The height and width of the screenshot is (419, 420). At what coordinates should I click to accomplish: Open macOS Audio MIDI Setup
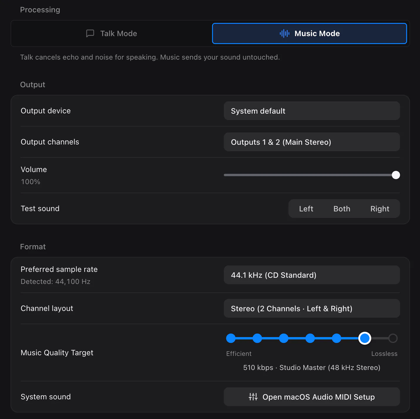(x=312, y=397)
